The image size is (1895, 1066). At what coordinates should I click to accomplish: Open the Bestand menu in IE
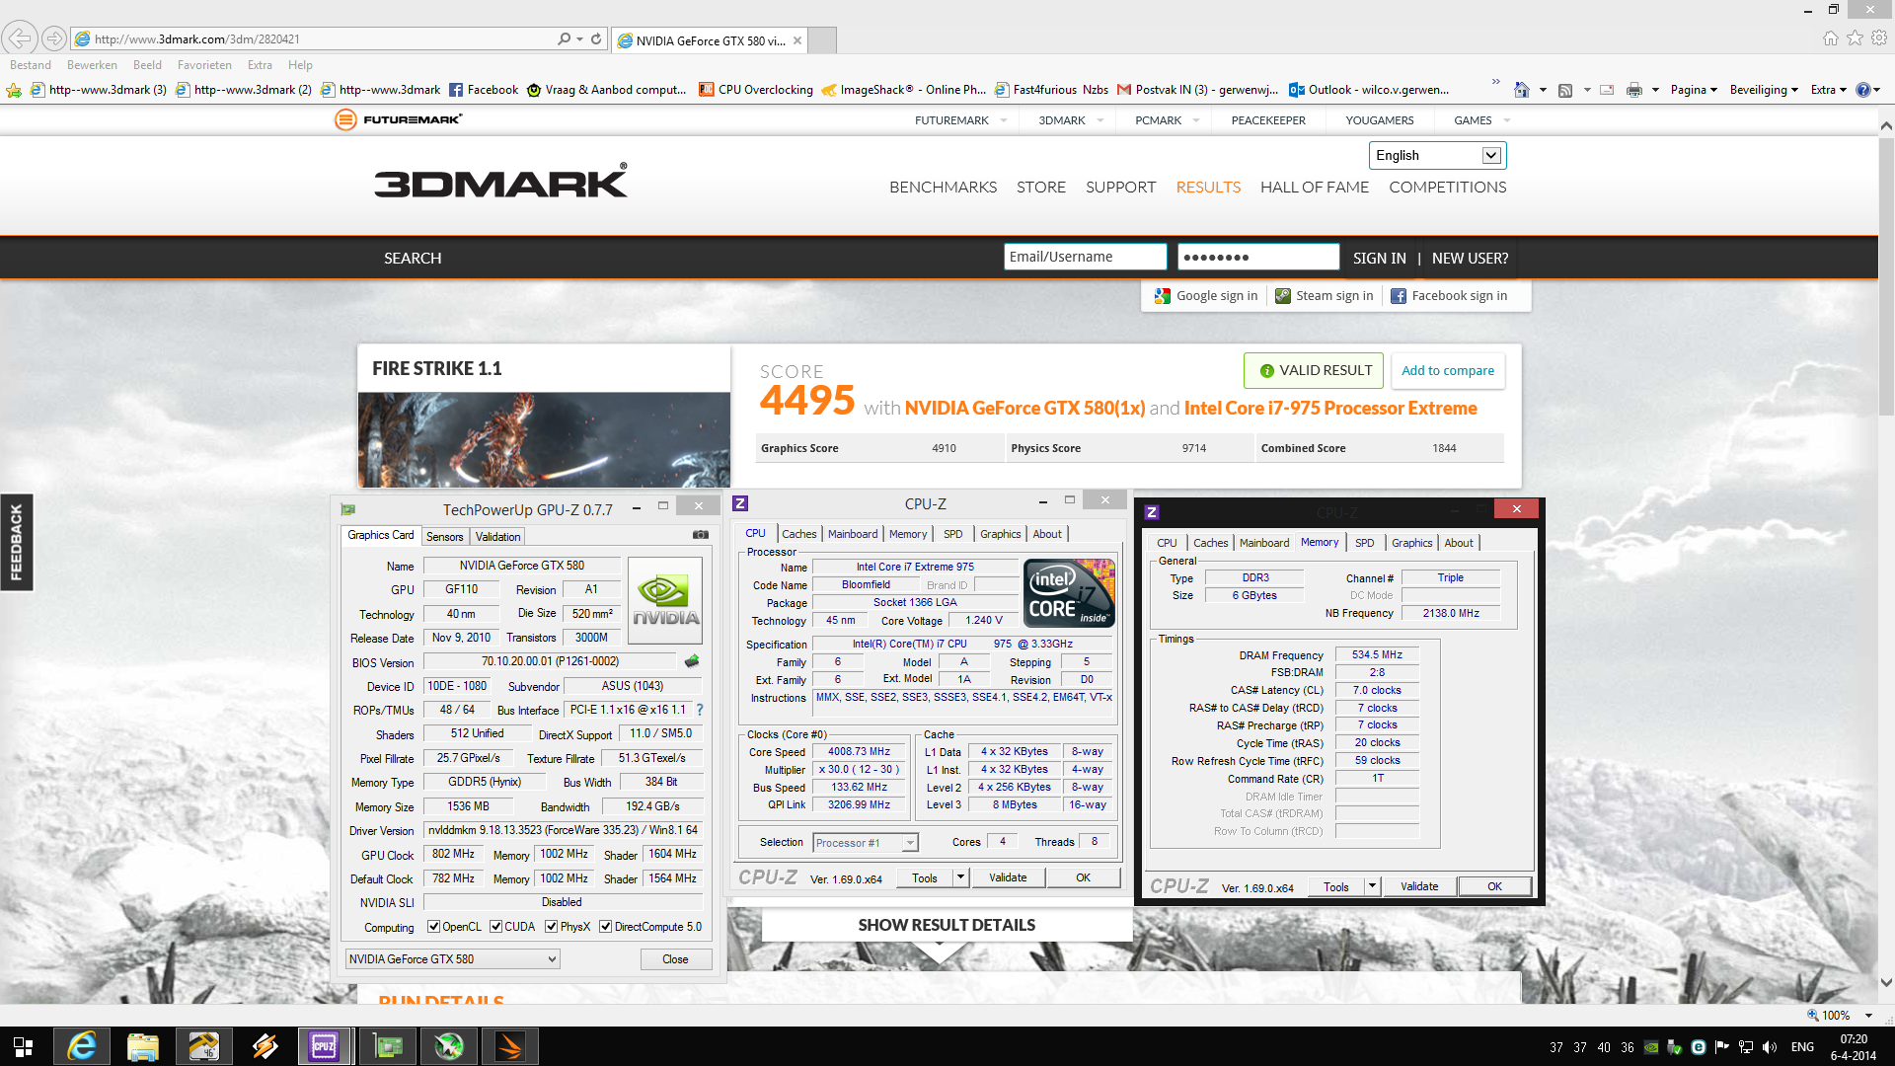click(x=31, y=65)
